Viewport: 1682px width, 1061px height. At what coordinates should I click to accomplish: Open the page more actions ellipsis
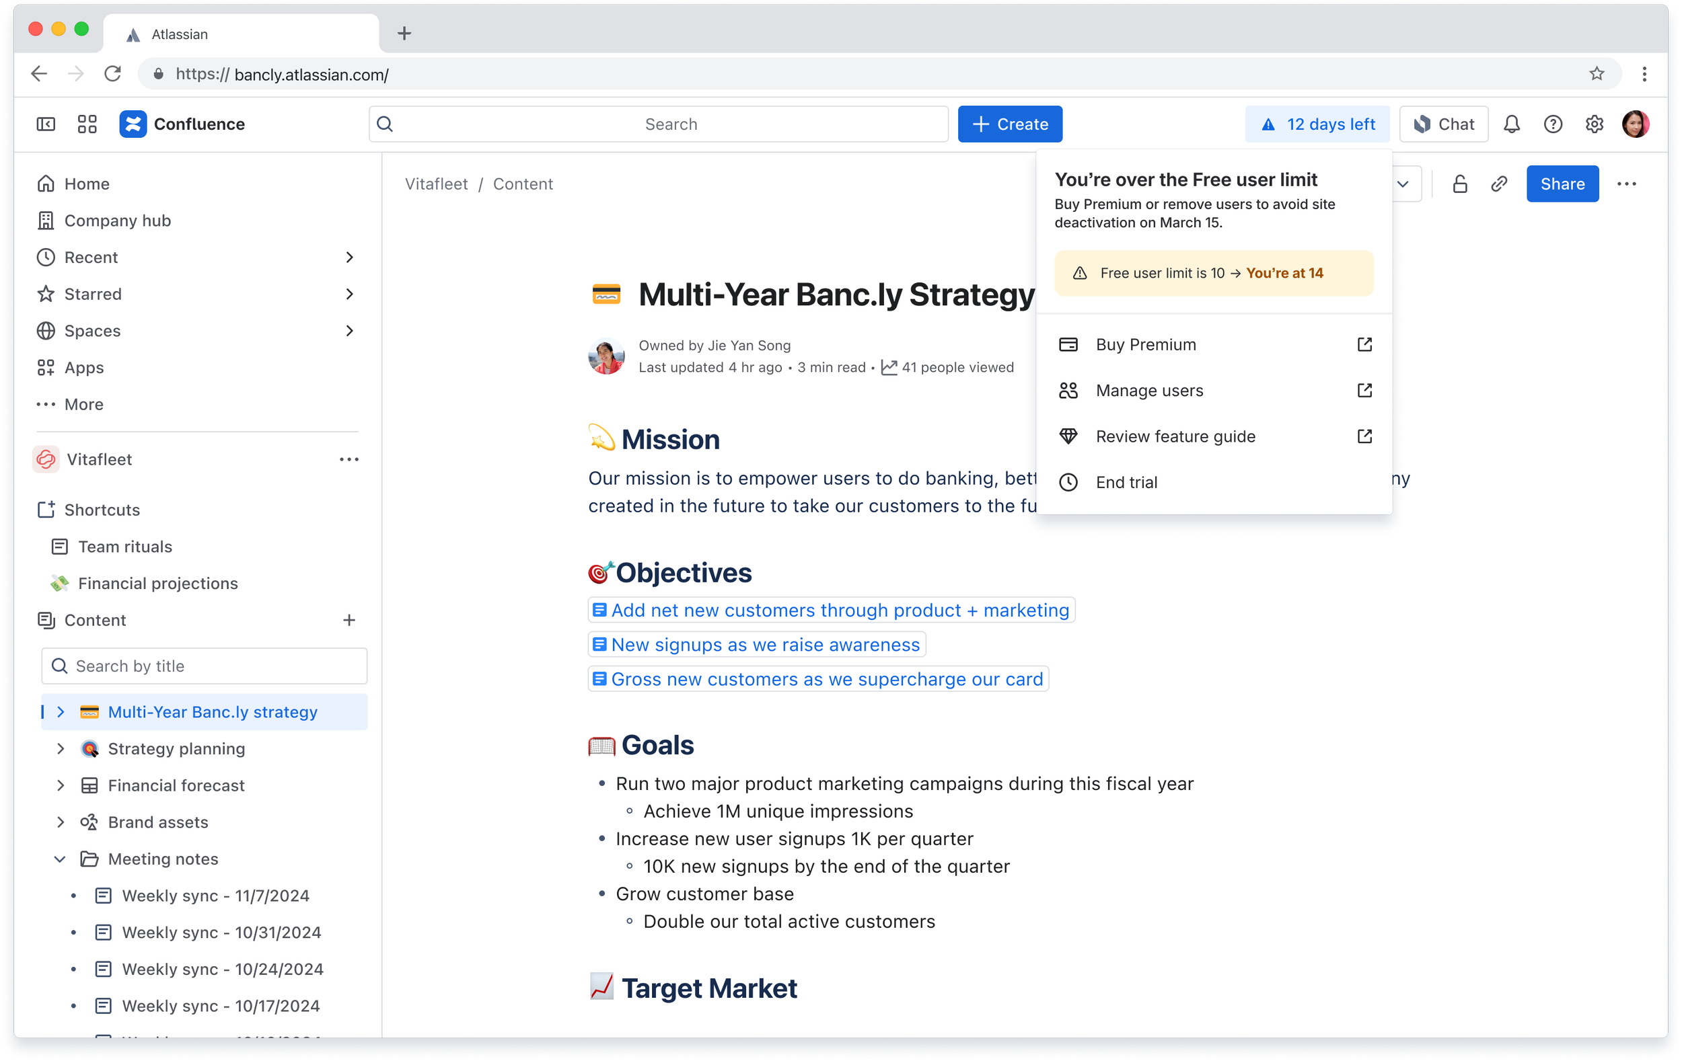(1626, 184)
